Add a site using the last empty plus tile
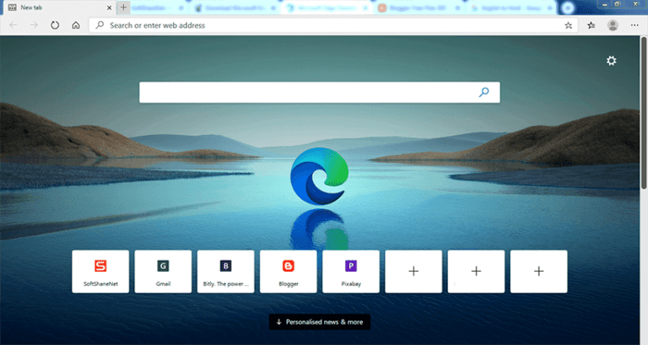The image size is (648, 345). pos(539,272)
